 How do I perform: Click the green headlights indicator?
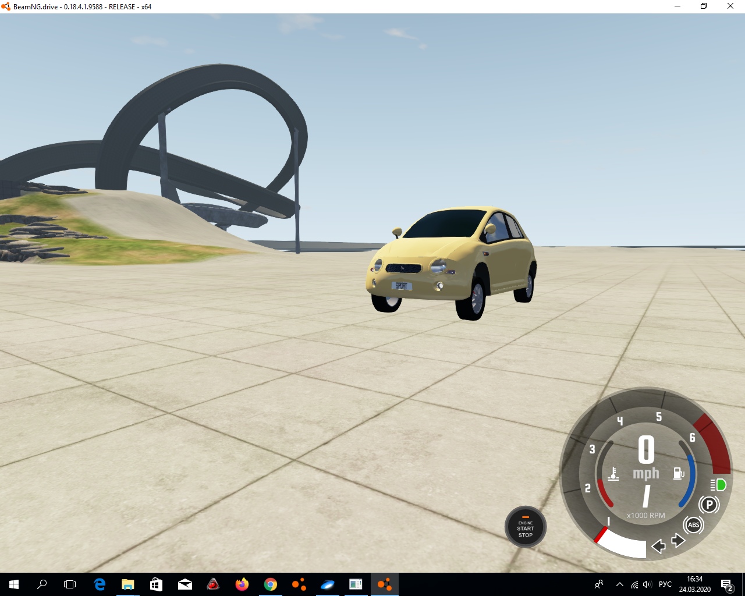click(718, 485)
